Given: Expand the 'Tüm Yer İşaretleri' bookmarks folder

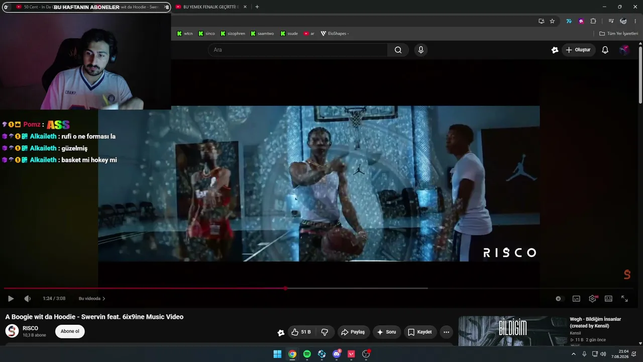Looking at the screenshot, I should (x=618, y=34).
